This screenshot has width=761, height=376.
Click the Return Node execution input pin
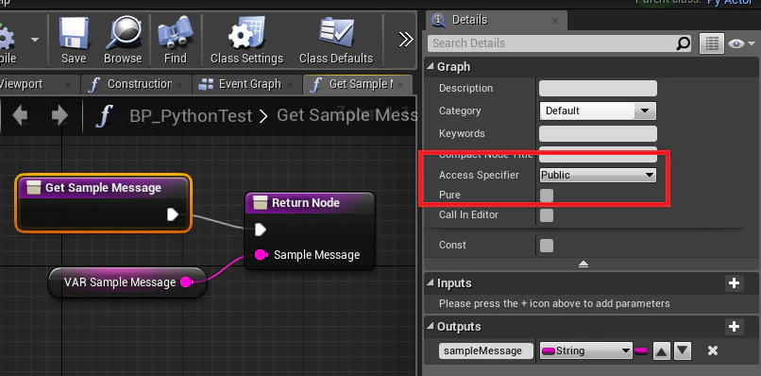coord(261,230)
